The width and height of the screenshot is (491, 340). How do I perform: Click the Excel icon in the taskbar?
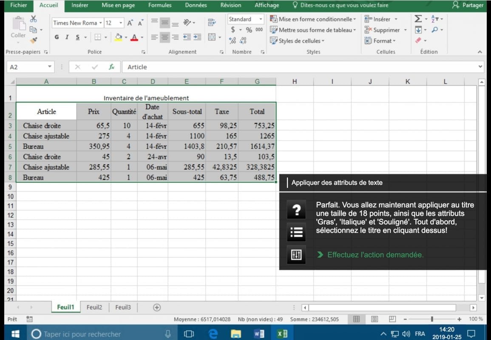coord(283,334)
